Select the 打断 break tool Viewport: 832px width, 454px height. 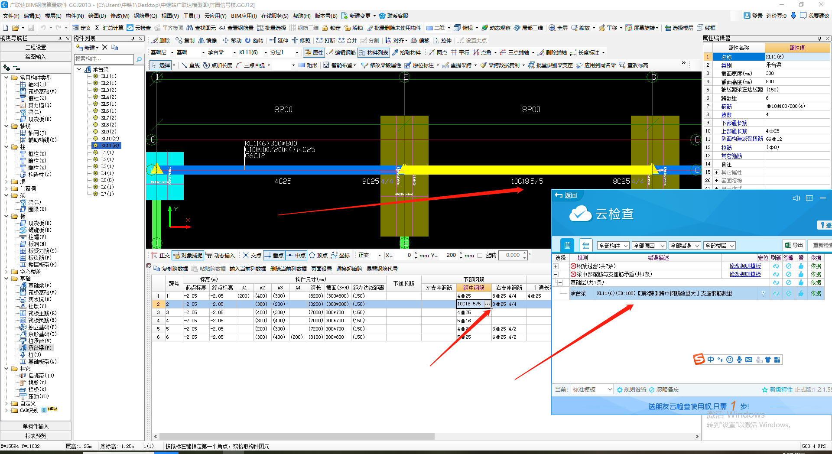pyautogui.click(x=325, y=40)
